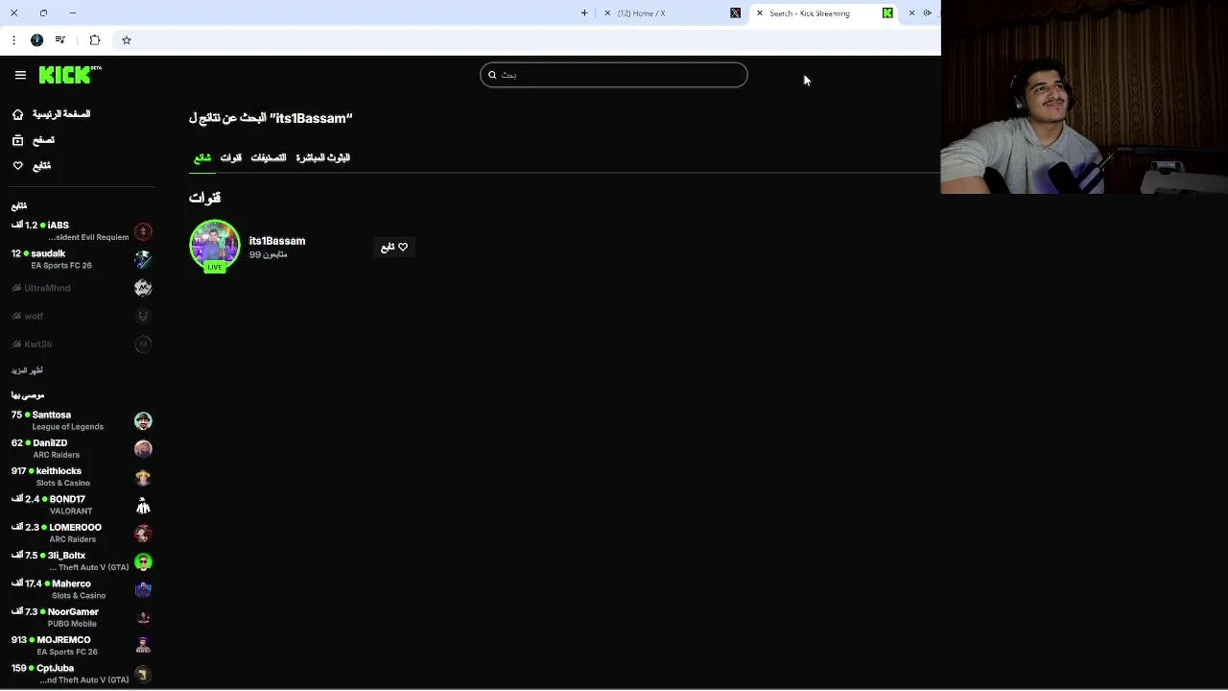
Task: Open 3li_Boltx channel avatar
Action: tap(143, 561)
